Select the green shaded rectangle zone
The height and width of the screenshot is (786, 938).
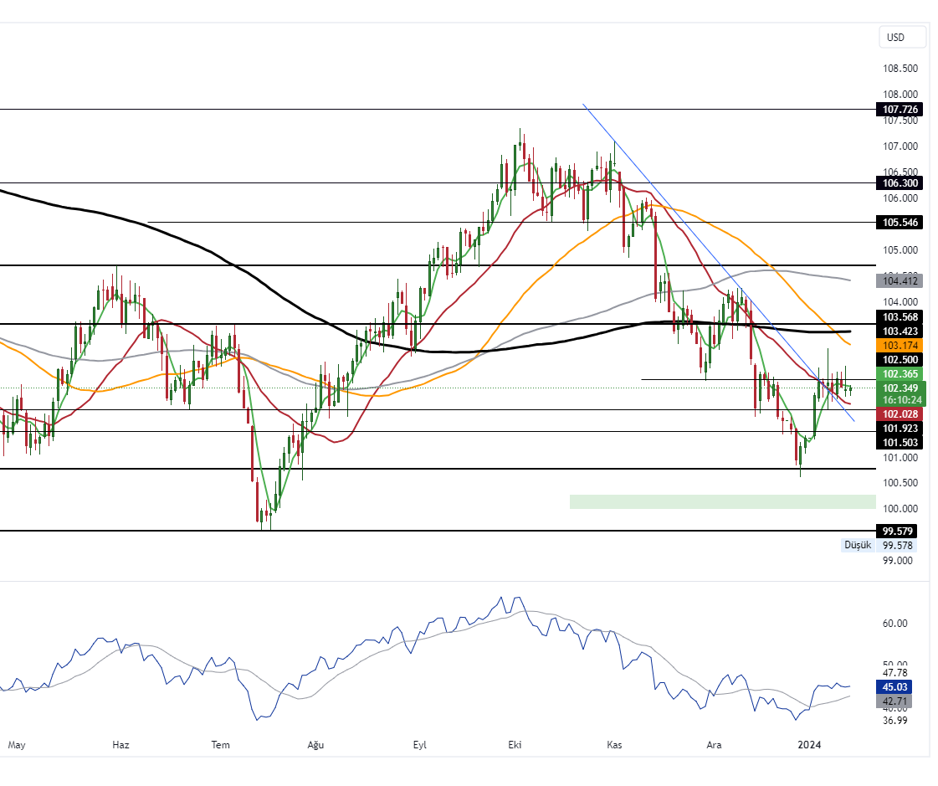[x=721, y=501]
